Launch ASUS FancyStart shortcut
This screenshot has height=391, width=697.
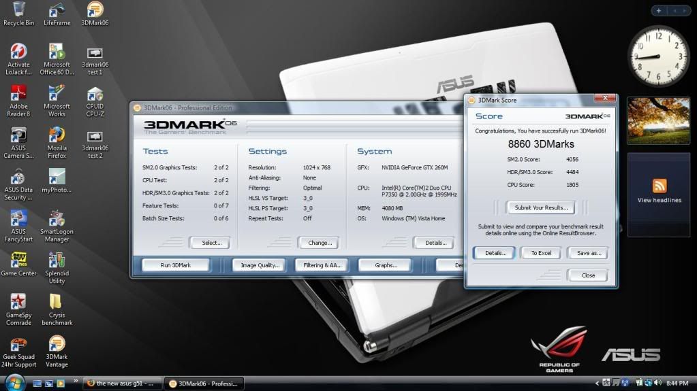tap(18, 226)
